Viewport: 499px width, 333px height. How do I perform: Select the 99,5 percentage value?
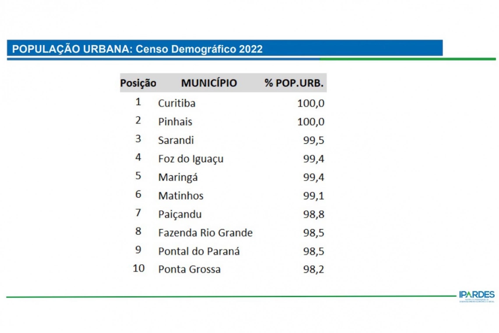point(313,140)
